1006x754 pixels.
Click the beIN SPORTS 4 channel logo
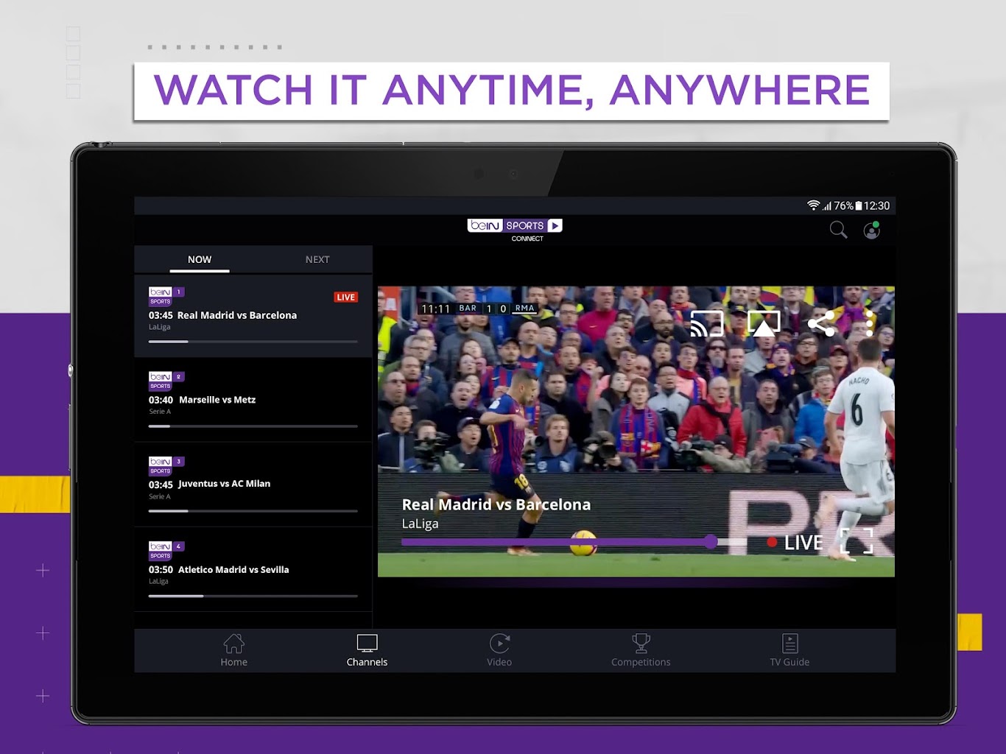click(x=166, y=550)
